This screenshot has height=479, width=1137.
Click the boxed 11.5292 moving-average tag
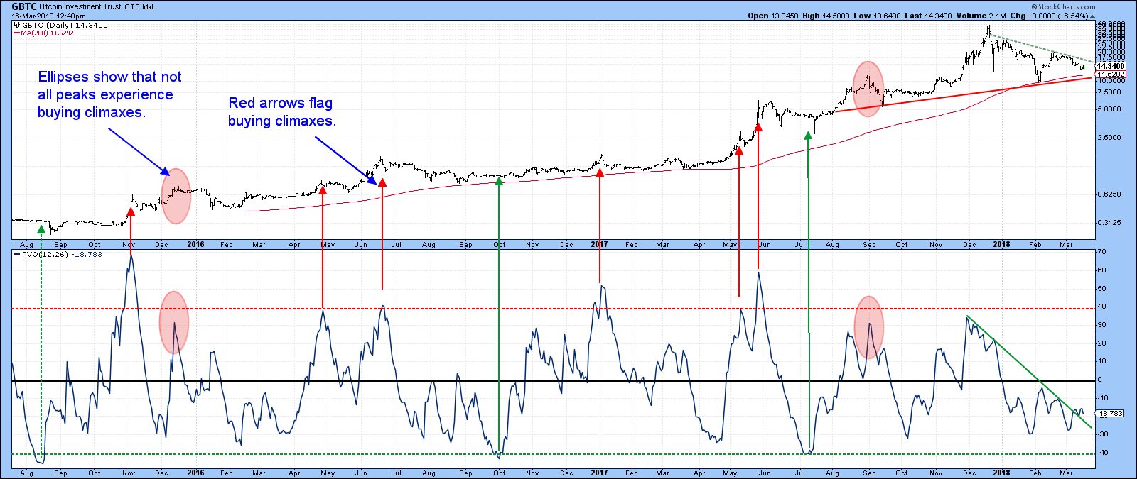click(x=1111, y=75)
